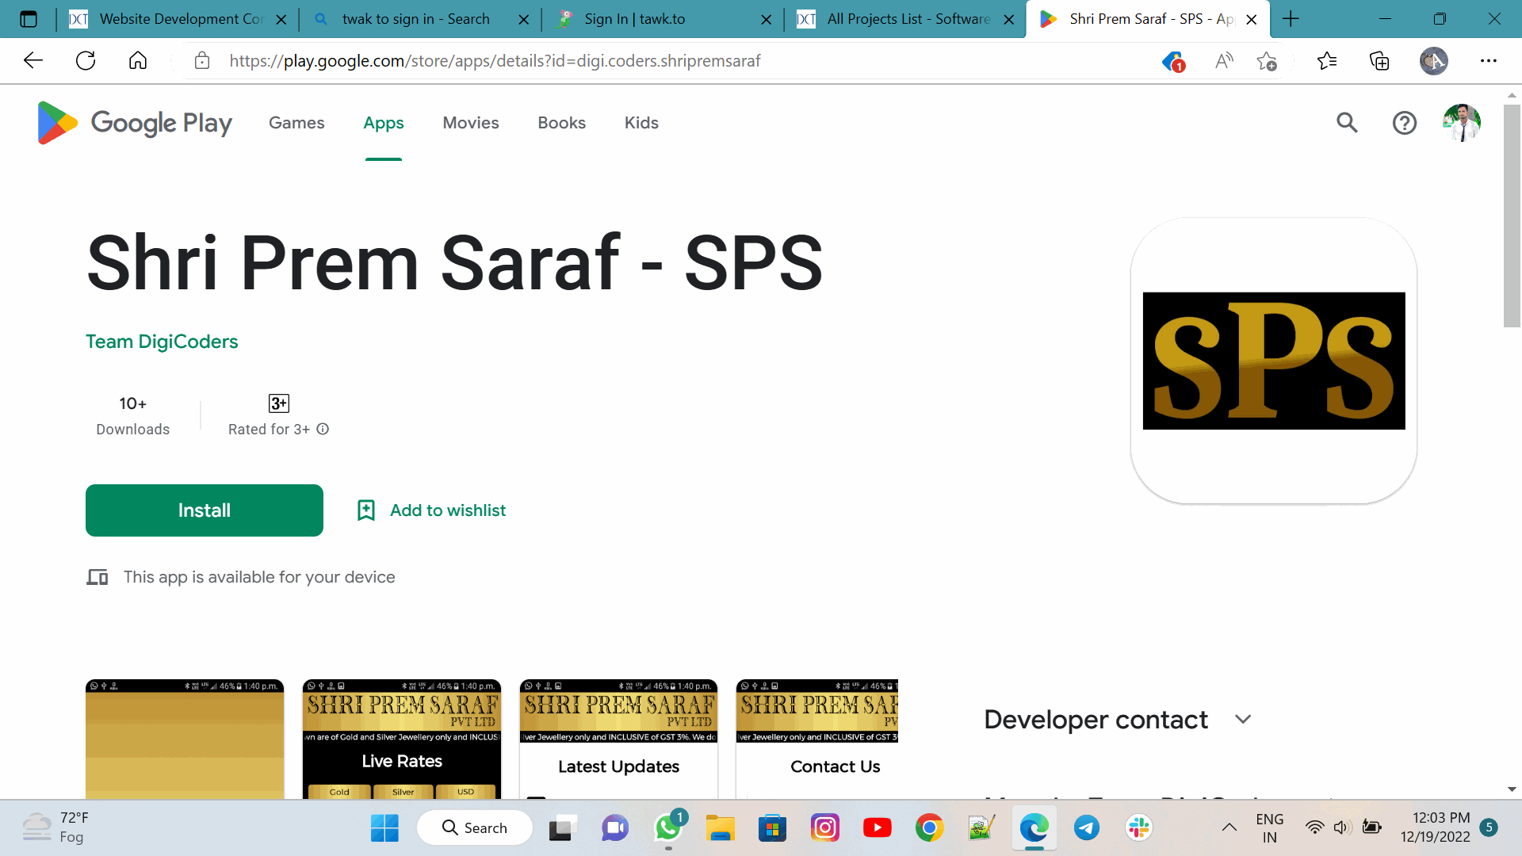
Task: Open Google account profile avatar
Action: click(x=1461, y=123)
